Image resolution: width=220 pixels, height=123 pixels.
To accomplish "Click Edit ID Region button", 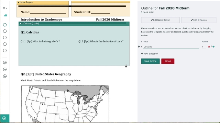I will (x=199, y=20).
